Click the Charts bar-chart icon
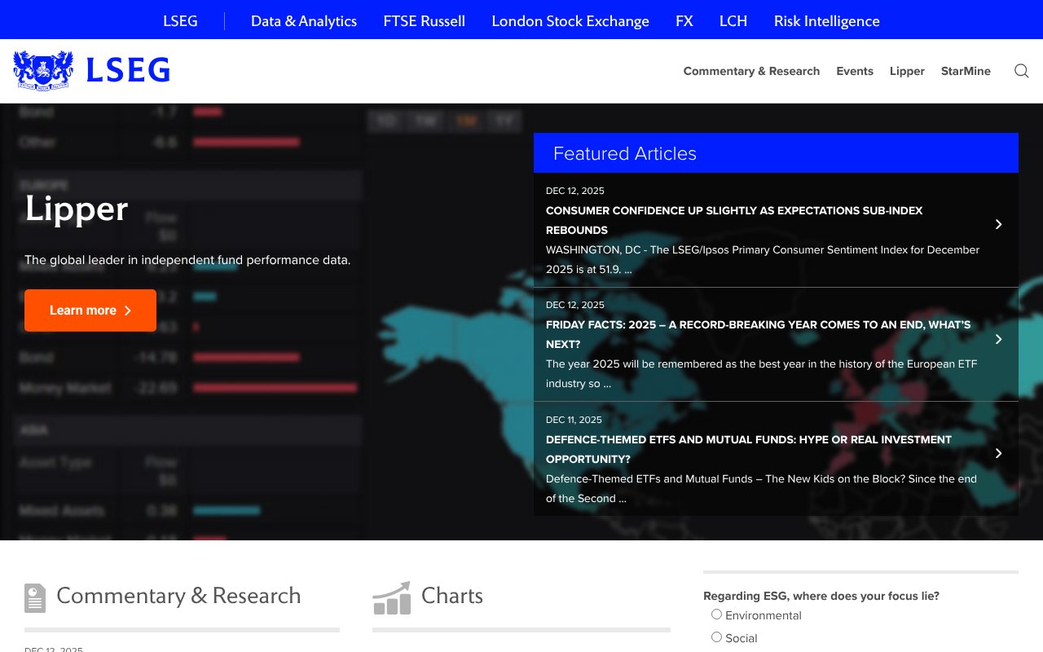Viewport: 1043px width, 652px height. [391, 597]
